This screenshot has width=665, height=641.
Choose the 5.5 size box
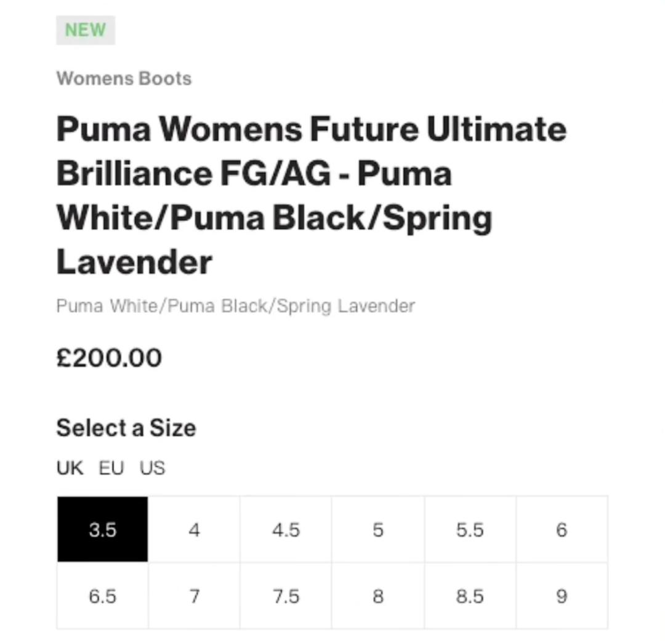tap(470, 530)
